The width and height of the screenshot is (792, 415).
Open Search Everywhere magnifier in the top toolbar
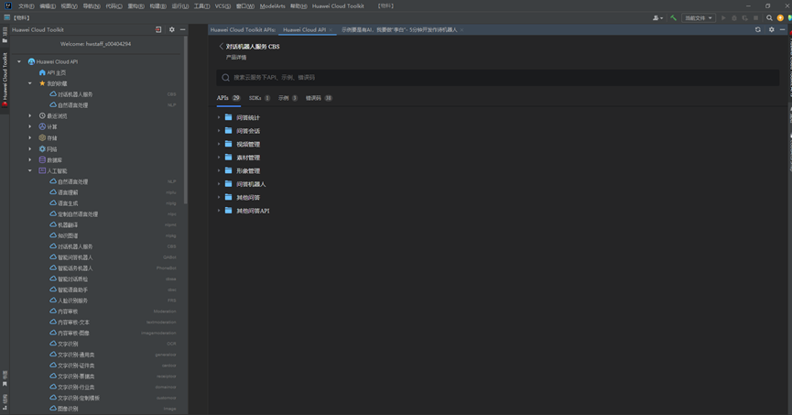(x=769, y=17)
